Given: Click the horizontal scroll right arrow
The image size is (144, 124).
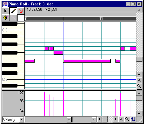Looking at the screenshot, I should (116, 119).
